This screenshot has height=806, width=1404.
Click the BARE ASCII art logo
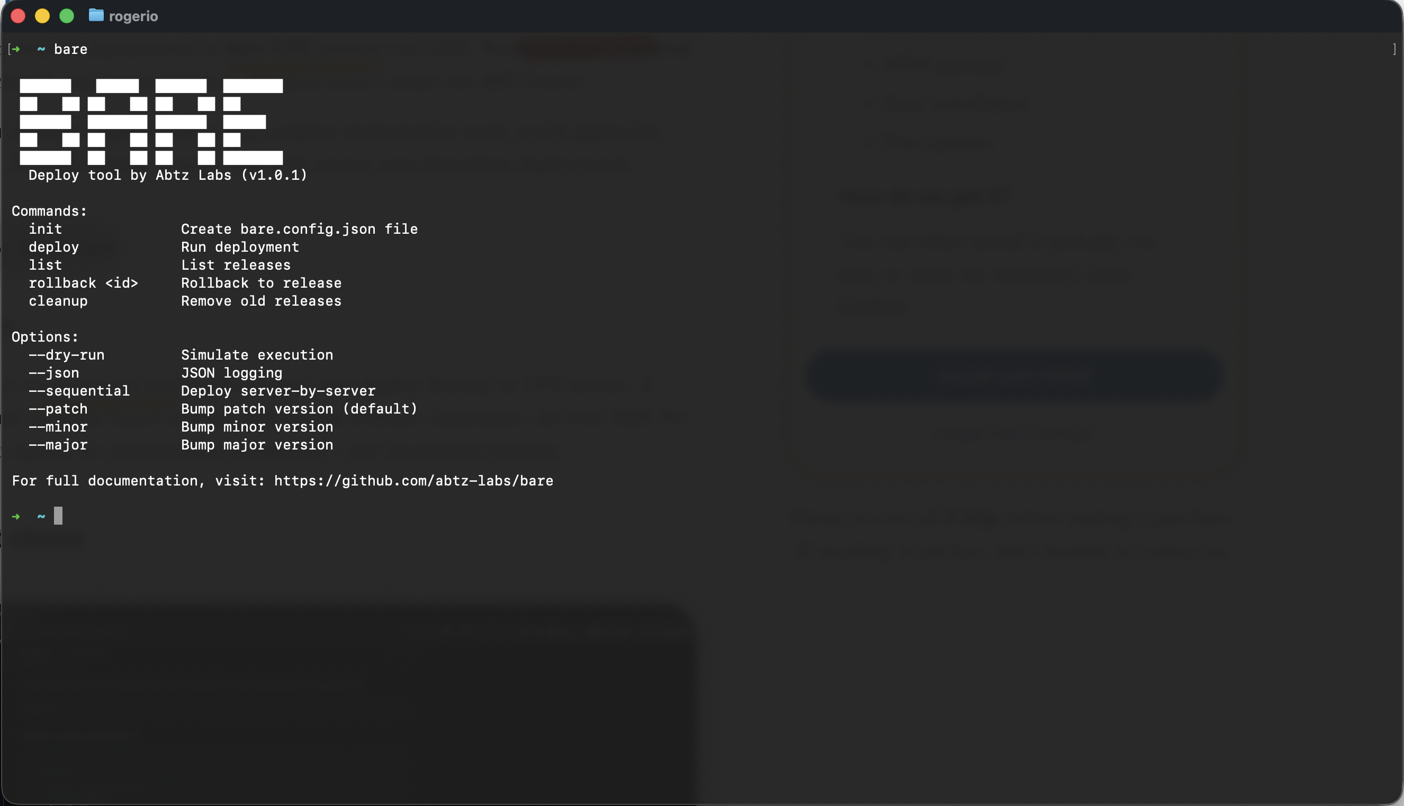151,122
